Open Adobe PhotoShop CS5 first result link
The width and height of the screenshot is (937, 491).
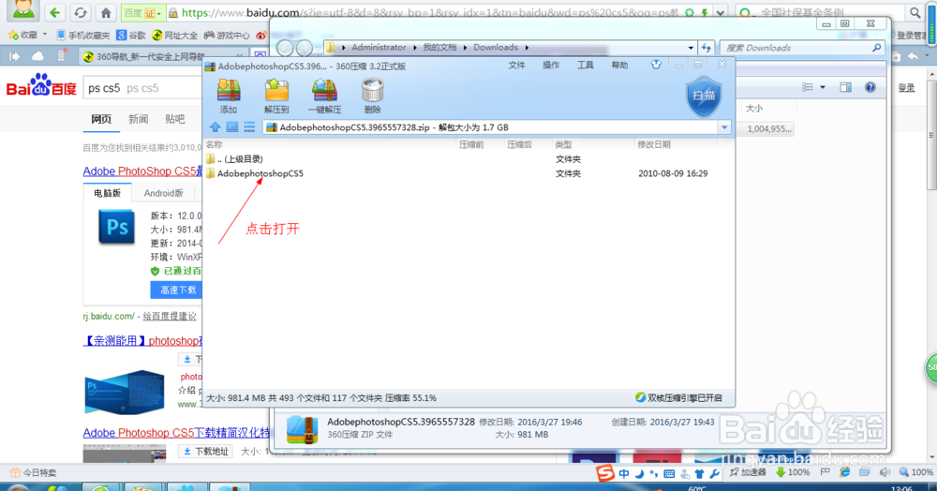142,171
